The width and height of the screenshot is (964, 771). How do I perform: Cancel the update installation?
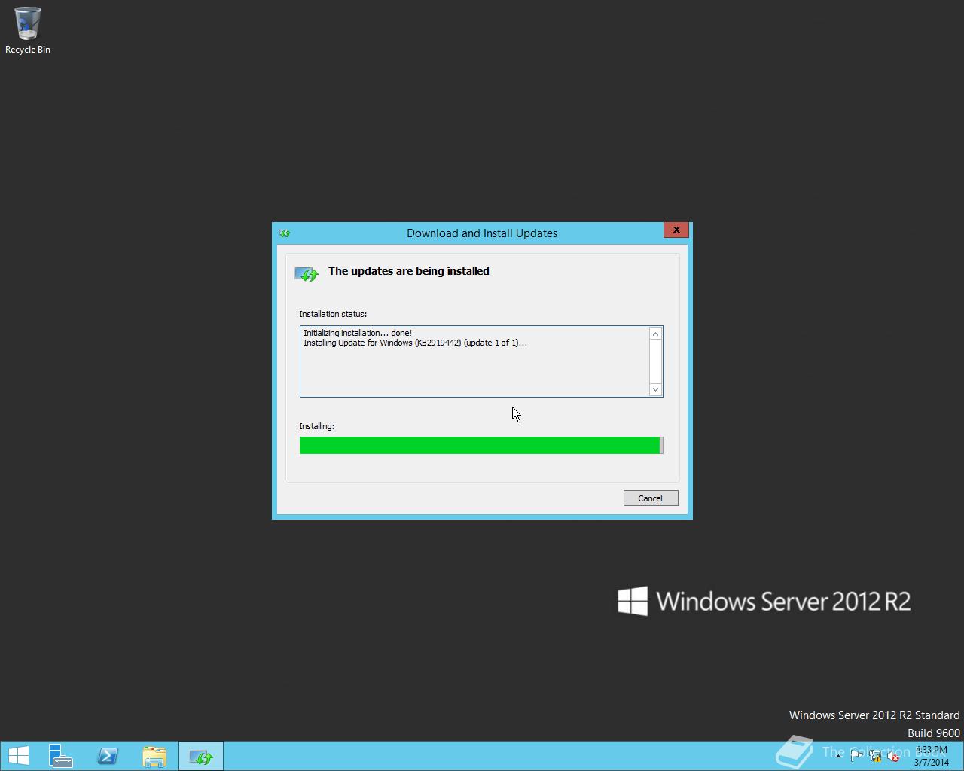(x=651, y=498)
